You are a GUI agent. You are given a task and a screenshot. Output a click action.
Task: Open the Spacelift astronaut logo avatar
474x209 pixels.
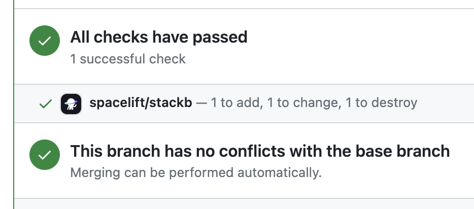tap(71, 103)
